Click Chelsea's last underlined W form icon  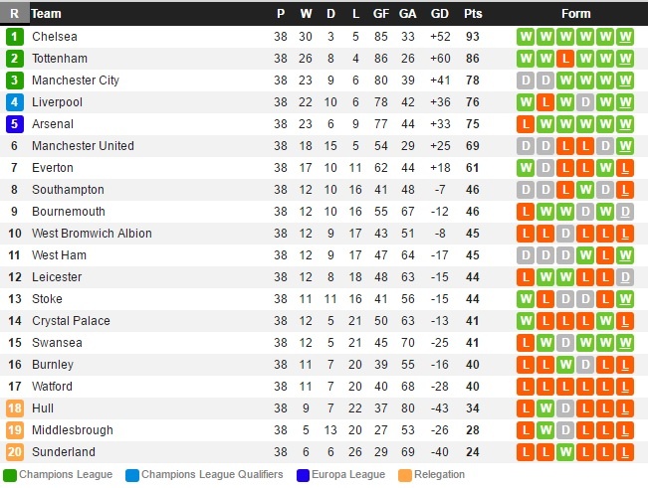point(624,37)
